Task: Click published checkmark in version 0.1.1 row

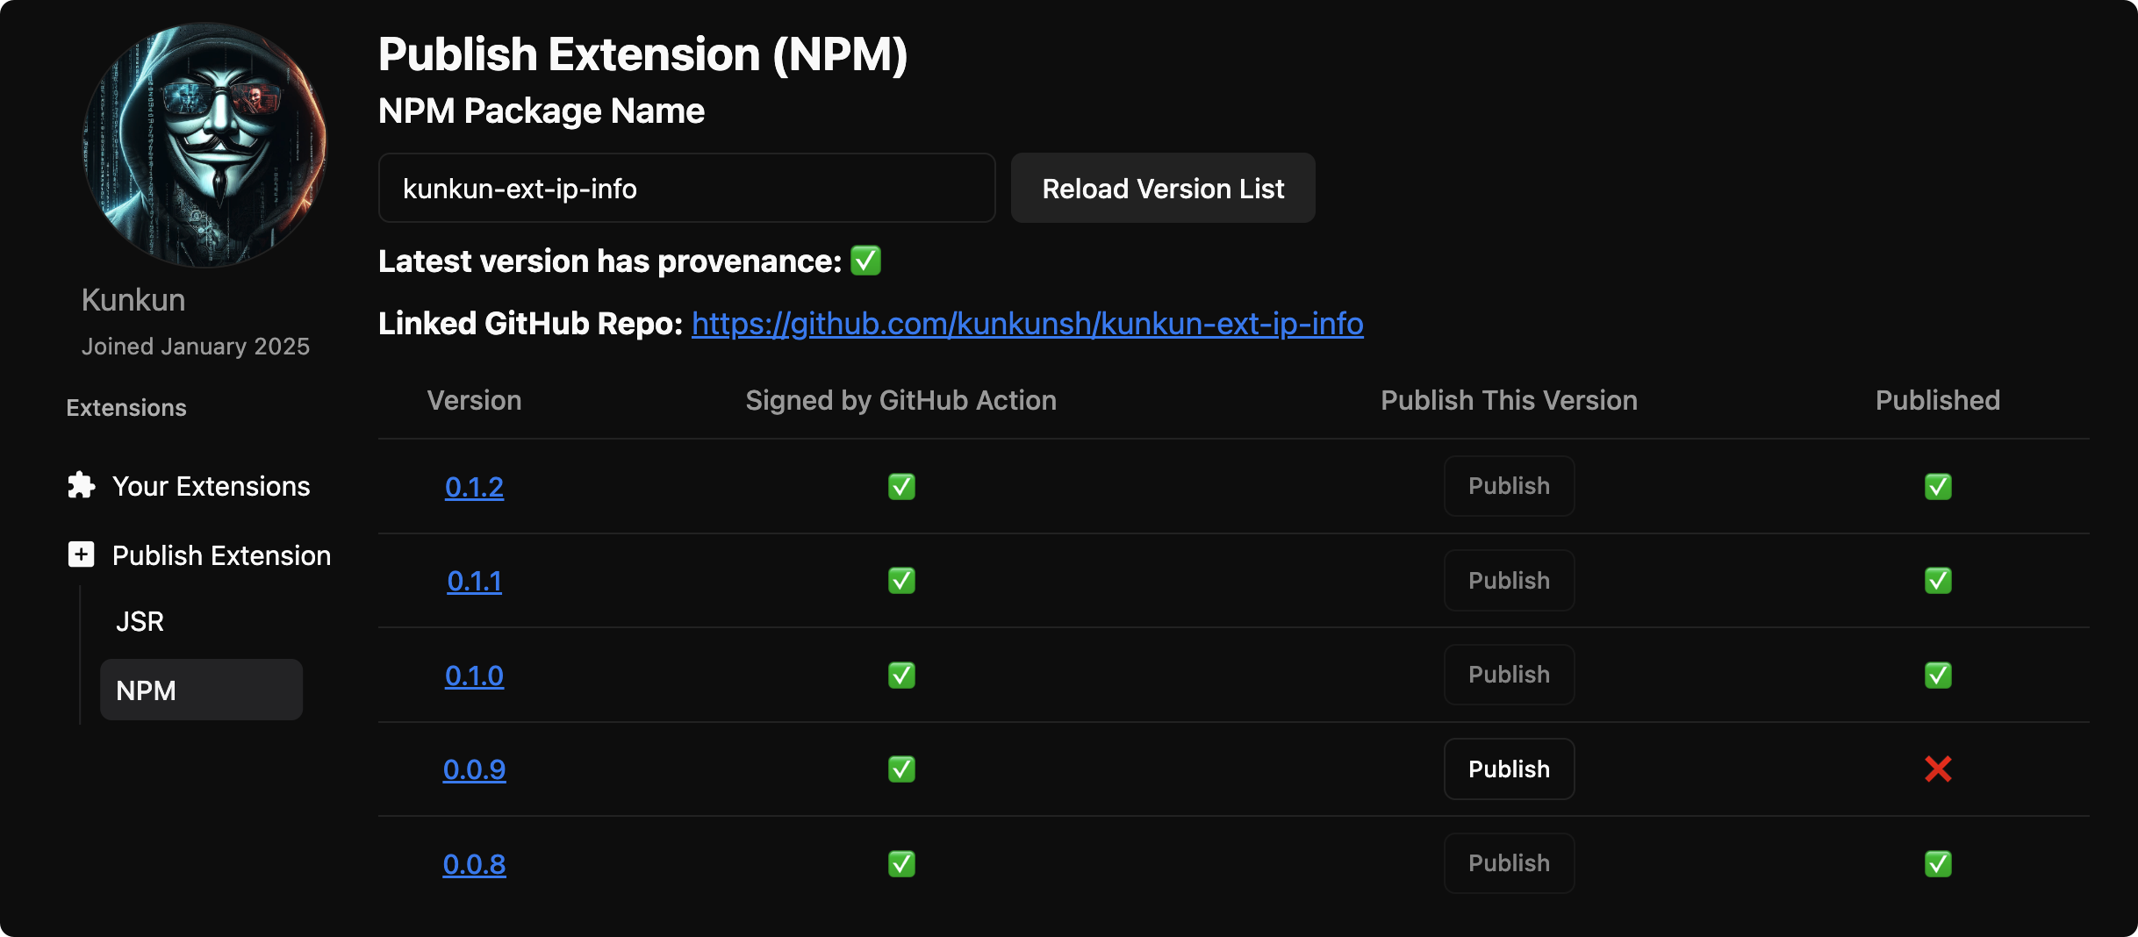Action: [1938, 581]
